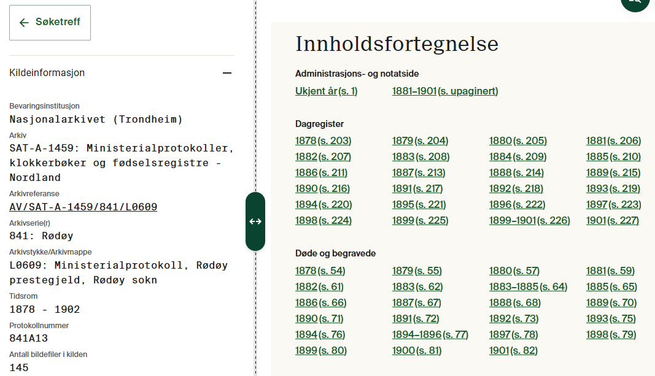Open Døde og begravede 1878 (s. 54)

(x=320, y=271)
